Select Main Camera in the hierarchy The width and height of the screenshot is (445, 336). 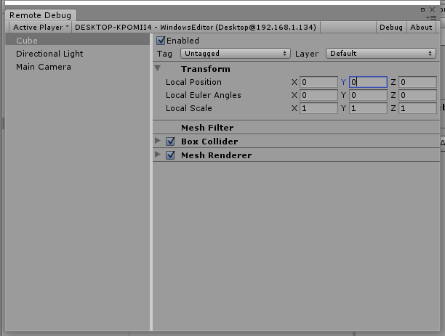tap(78, 67)
